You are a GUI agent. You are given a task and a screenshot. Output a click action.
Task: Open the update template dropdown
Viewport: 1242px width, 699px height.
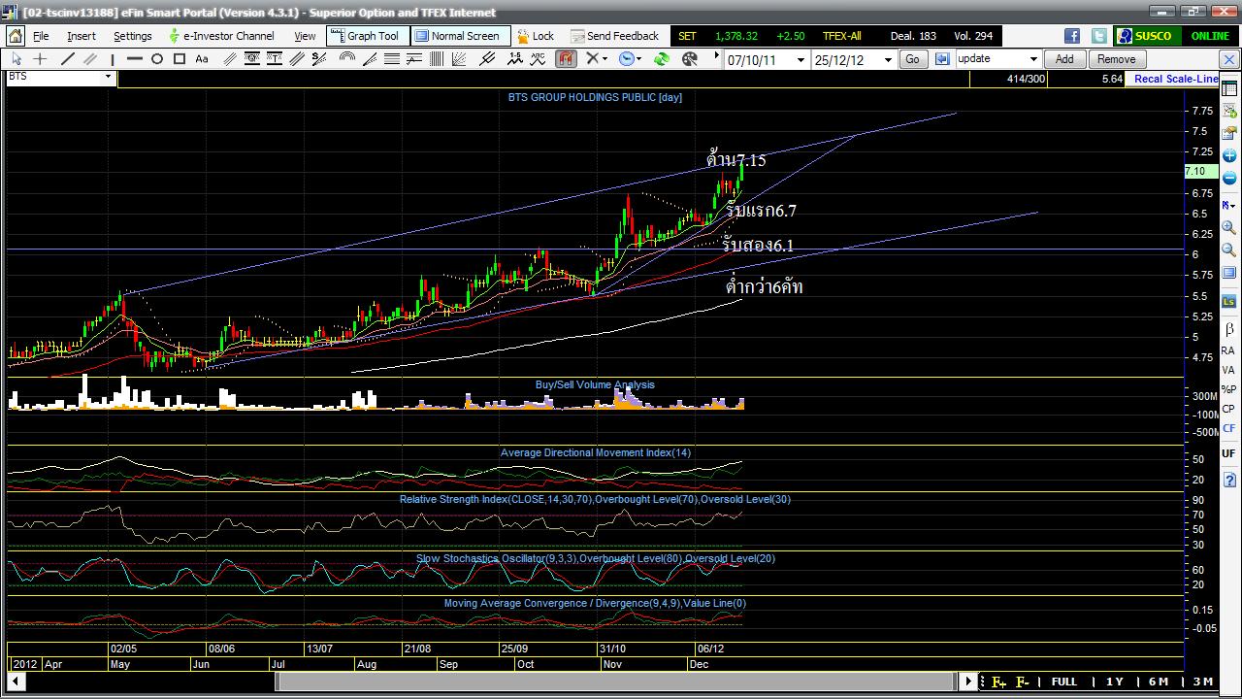point(1032,59)
